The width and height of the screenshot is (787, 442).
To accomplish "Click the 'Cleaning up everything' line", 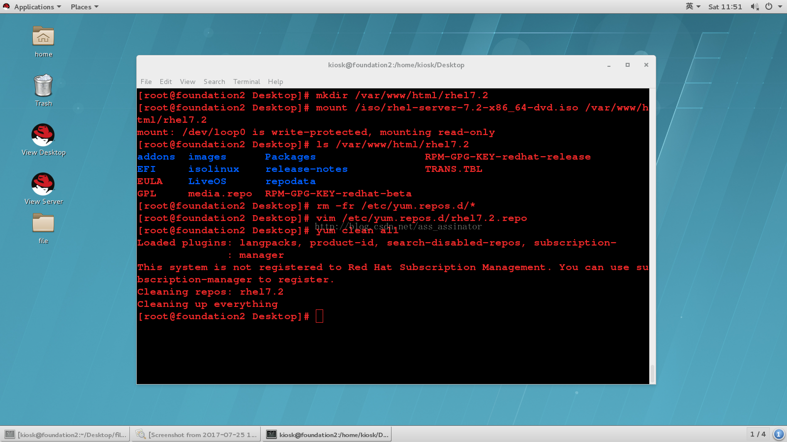I will pyautogui.click(x=207, y=304).
